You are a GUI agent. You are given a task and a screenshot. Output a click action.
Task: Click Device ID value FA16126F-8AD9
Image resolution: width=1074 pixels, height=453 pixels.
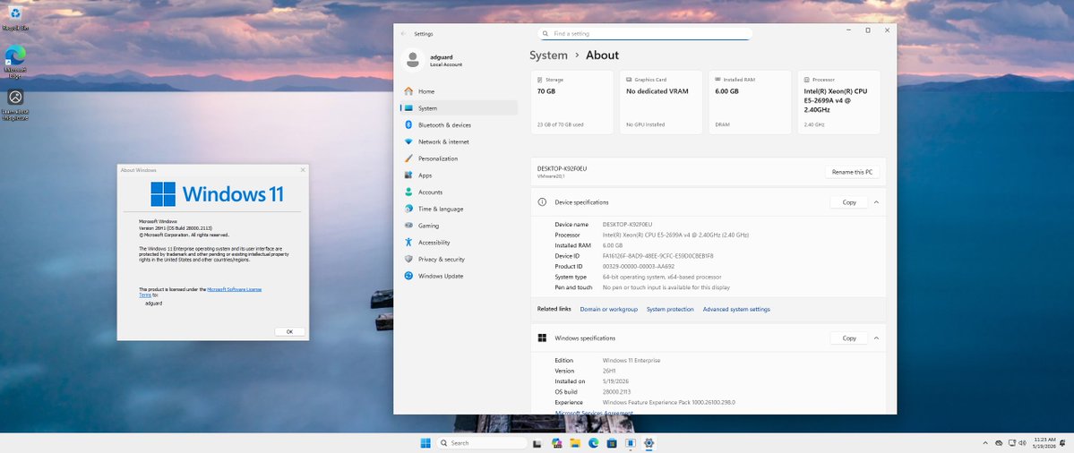click(657, 256)
